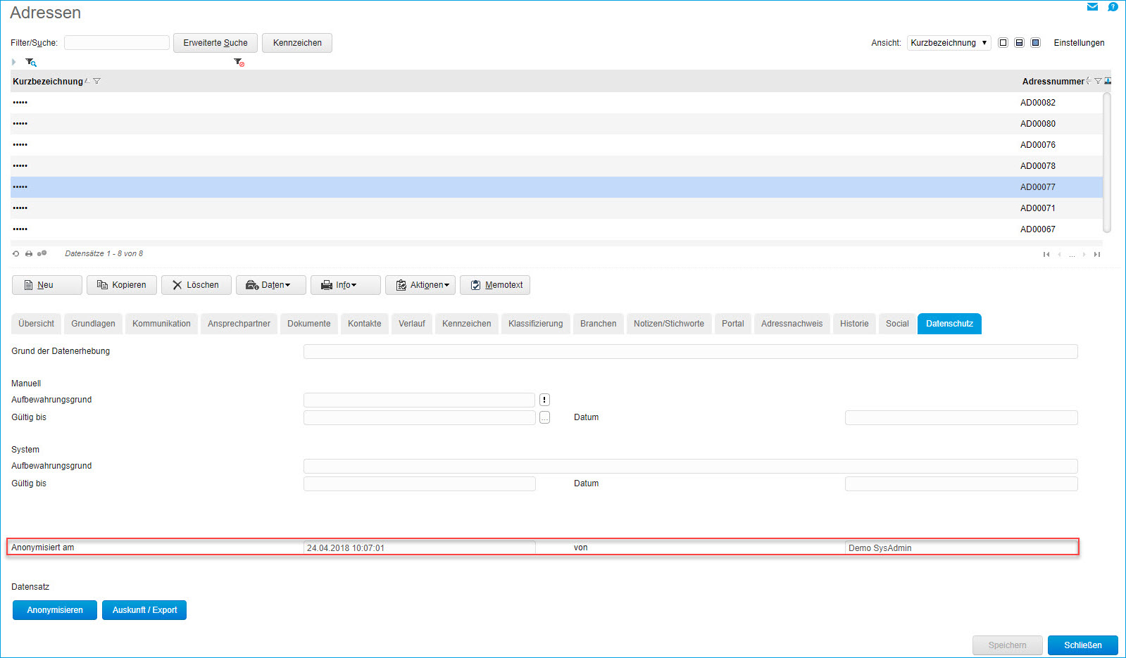Open the date picker beside manual Gültig bis
Viewport: 1126px width, 658px height.
pos(544,417)
